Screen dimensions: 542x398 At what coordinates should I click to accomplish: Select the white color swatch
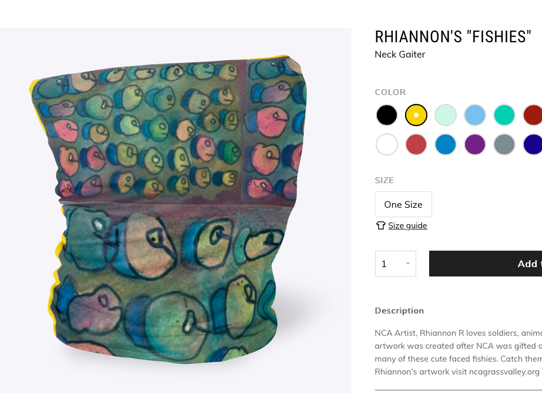386,144
